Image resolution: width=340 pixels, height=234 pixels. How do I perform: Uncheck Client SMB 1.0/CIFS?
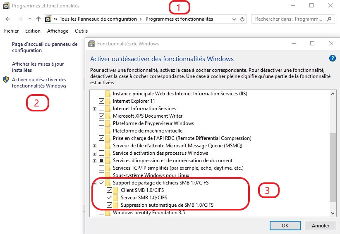[x=109, y=190]
